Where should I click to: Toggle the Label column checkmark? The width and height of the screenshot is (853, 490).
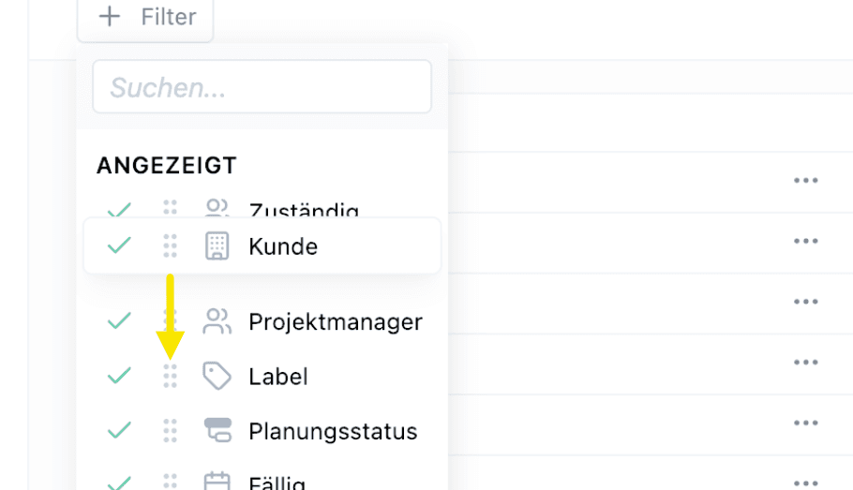[119, 376]
